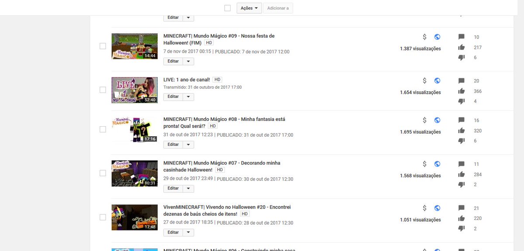This screenshot has height=251, width=524.
Task: Expand Editar arrow for LIVE: 1 ano de canal
Action: pyautogui.click(x=188, y=96)
